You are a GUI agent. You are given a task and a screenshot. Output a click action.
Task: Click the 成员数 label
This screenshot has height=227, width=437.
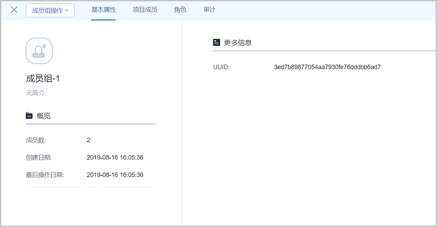(x=36, y=140)
